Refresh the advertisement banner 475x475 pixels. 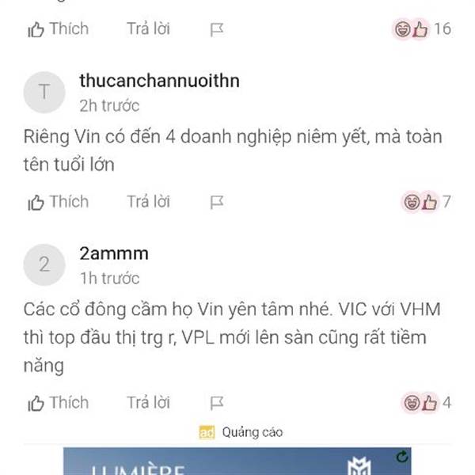402,457
